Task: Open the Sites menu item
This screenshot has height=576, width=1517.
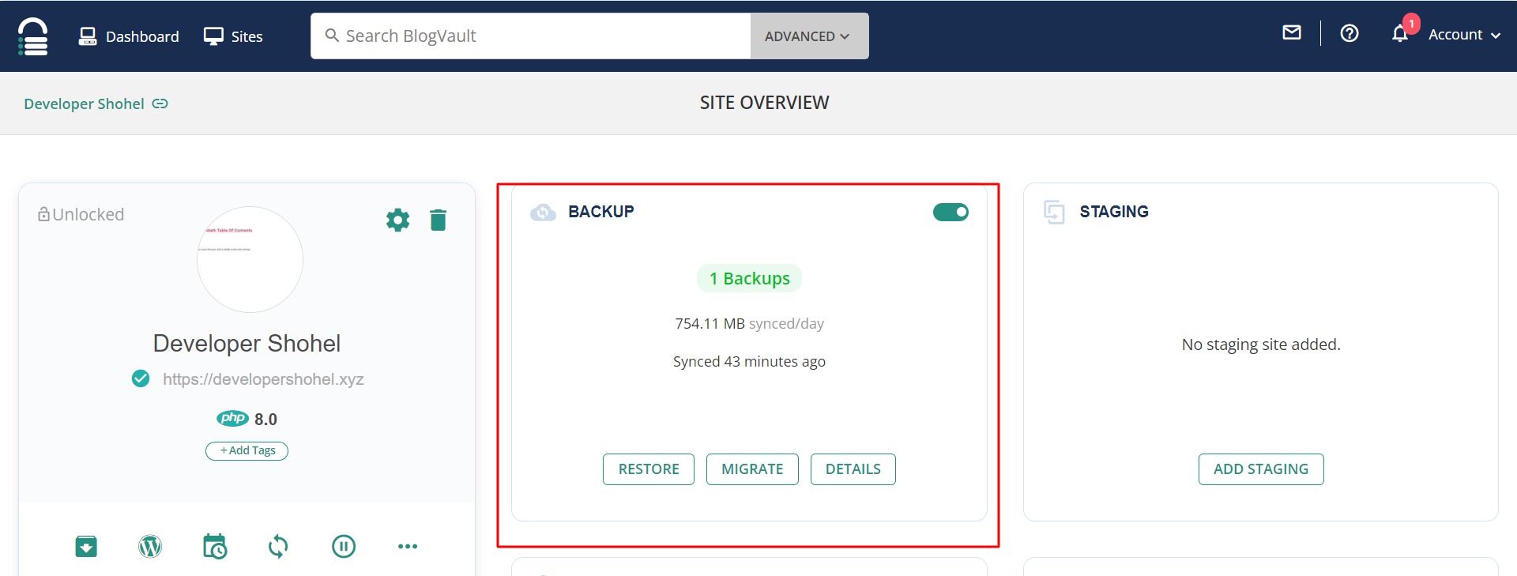Action: [233, 36]
